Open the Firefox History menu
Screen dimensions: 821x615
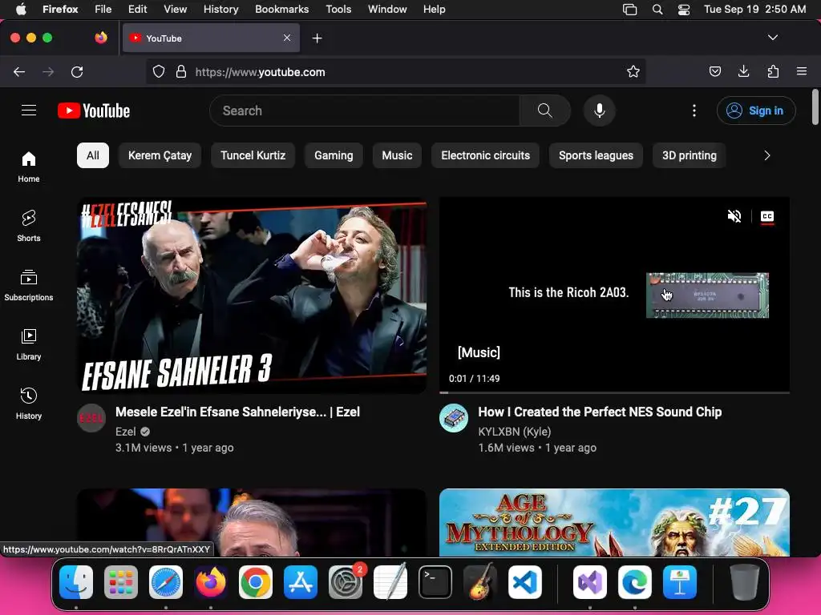(221, 9)
